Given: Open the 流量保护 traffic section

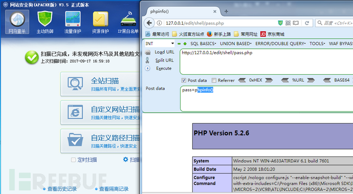Looking at the screenshot, I should point(73,22).
